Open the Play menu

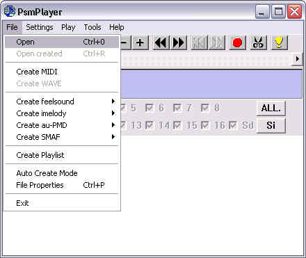coord(68,27)
